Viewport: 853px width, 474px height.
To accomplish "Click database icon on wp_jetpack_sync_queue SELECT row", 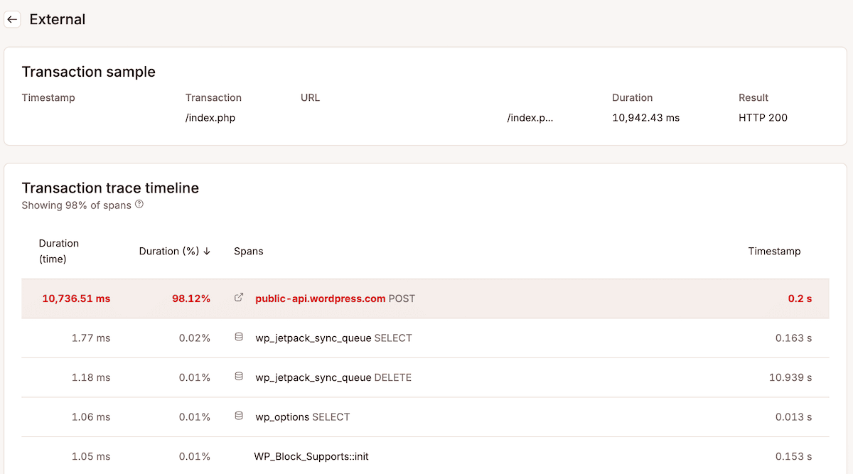I will (239, 337).
